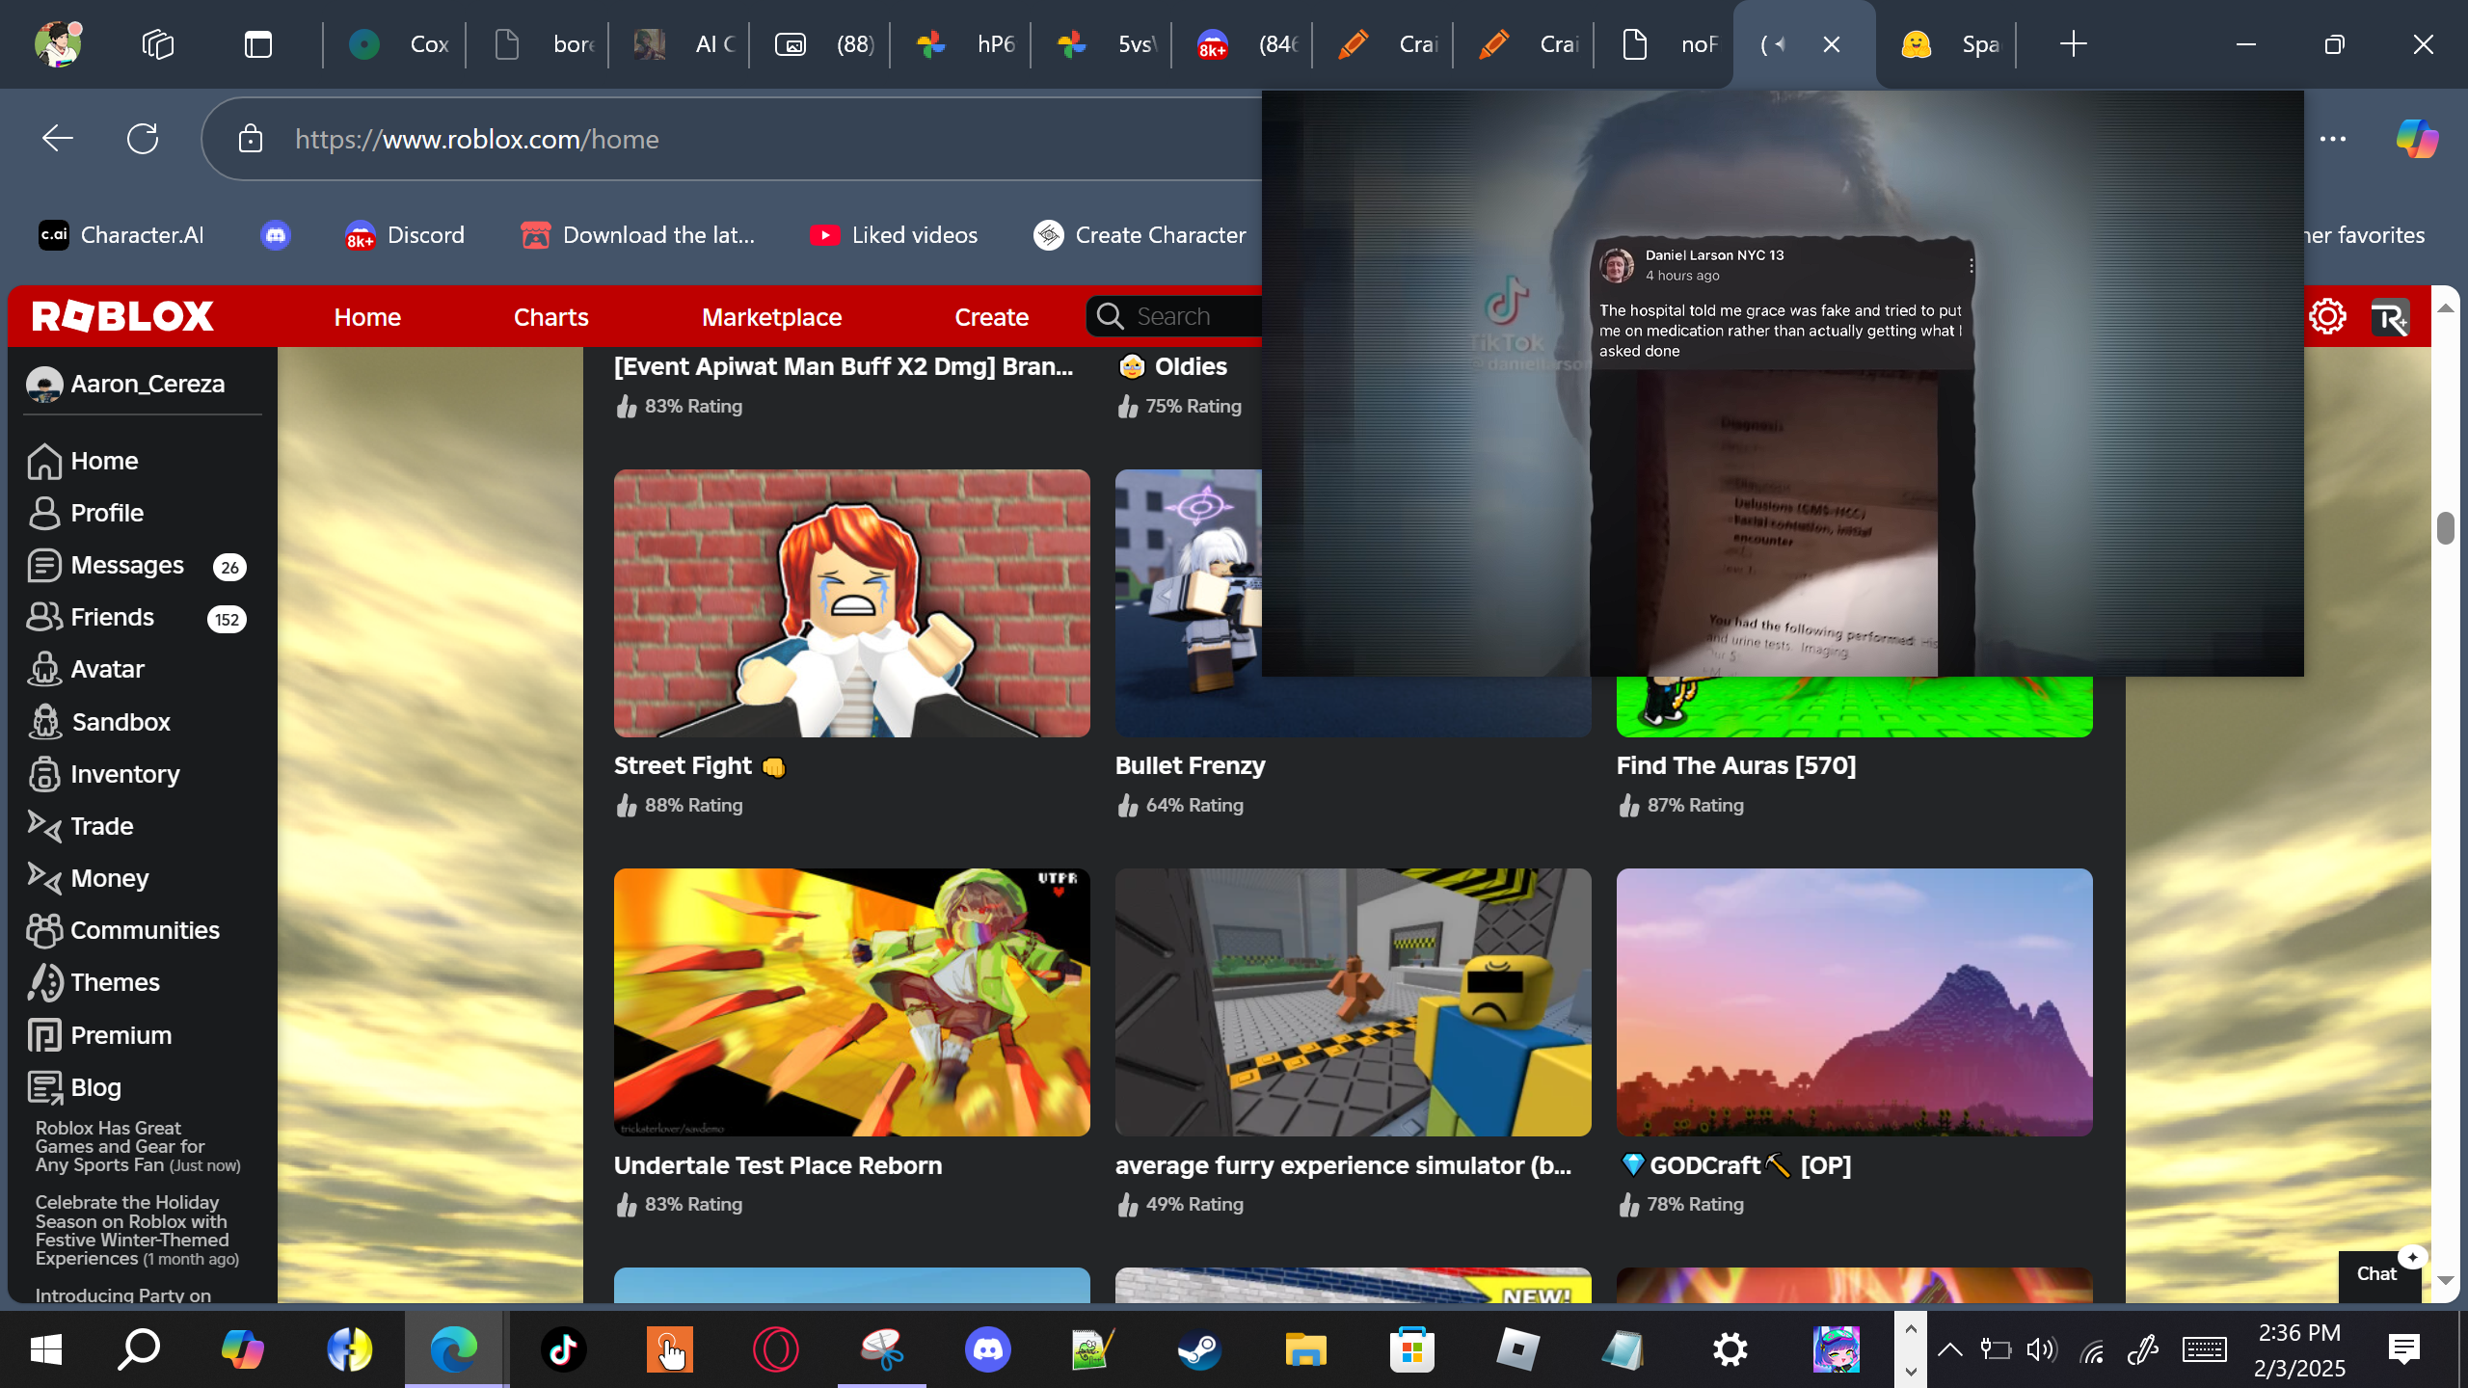
Task: Open Steam from the Windows taskbar
Action: pos(1200,1349)
